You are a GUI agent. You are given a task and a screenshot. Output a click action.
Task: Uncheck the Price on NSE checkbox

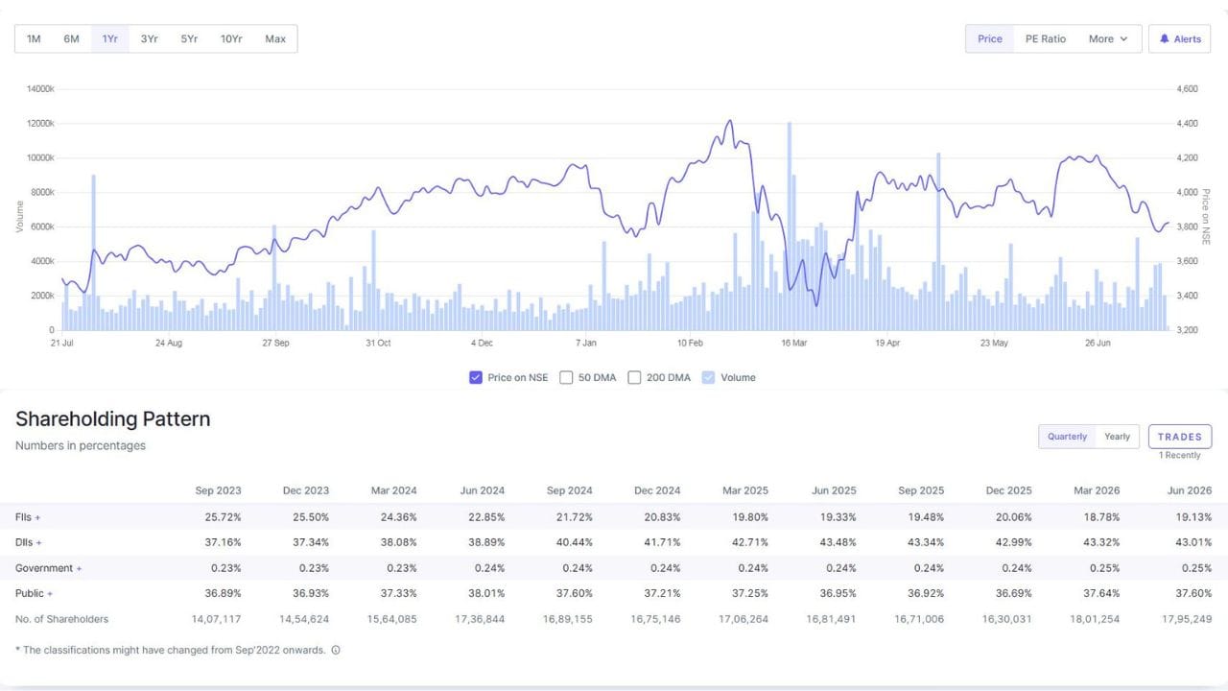[x=475, y=377]
